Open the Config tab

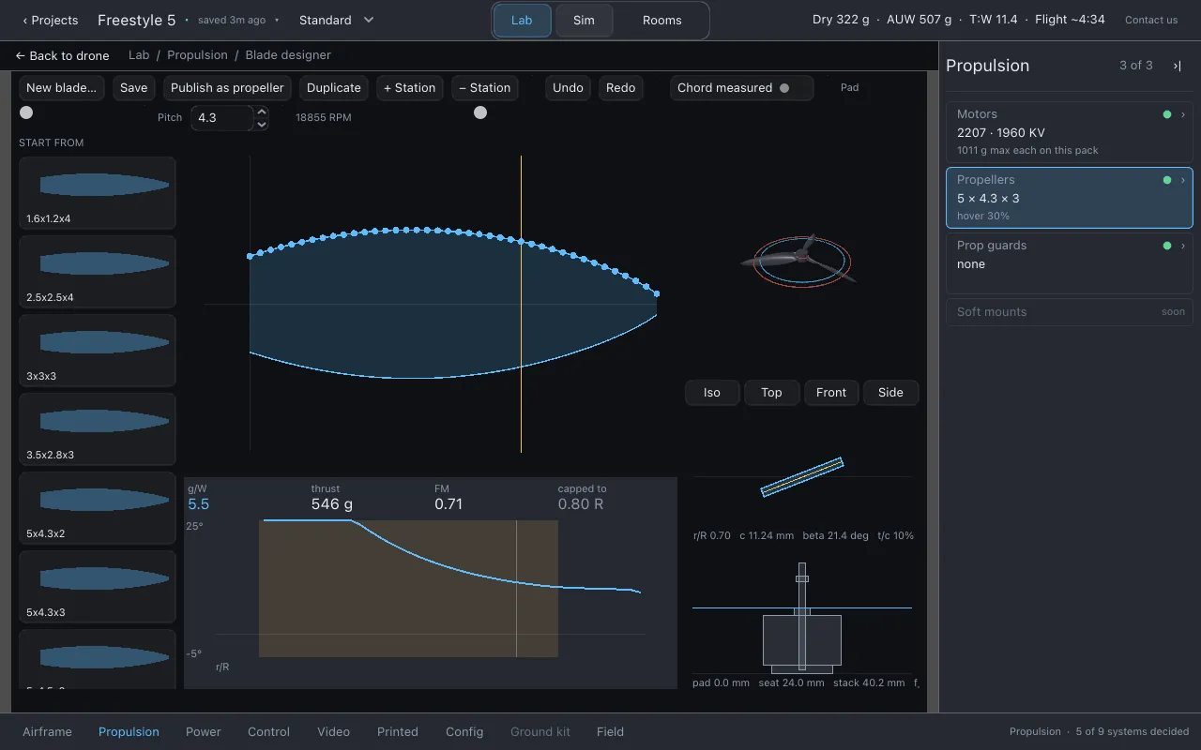pos(464,731)
